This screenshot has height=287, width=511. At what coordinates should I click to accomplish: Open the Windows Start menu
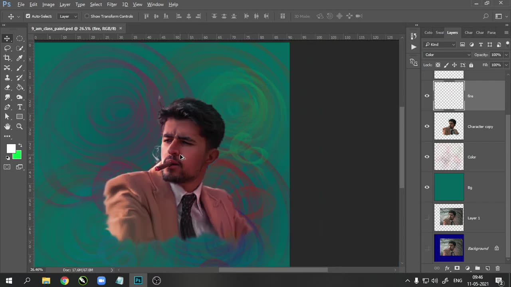(x=9, y=281)
